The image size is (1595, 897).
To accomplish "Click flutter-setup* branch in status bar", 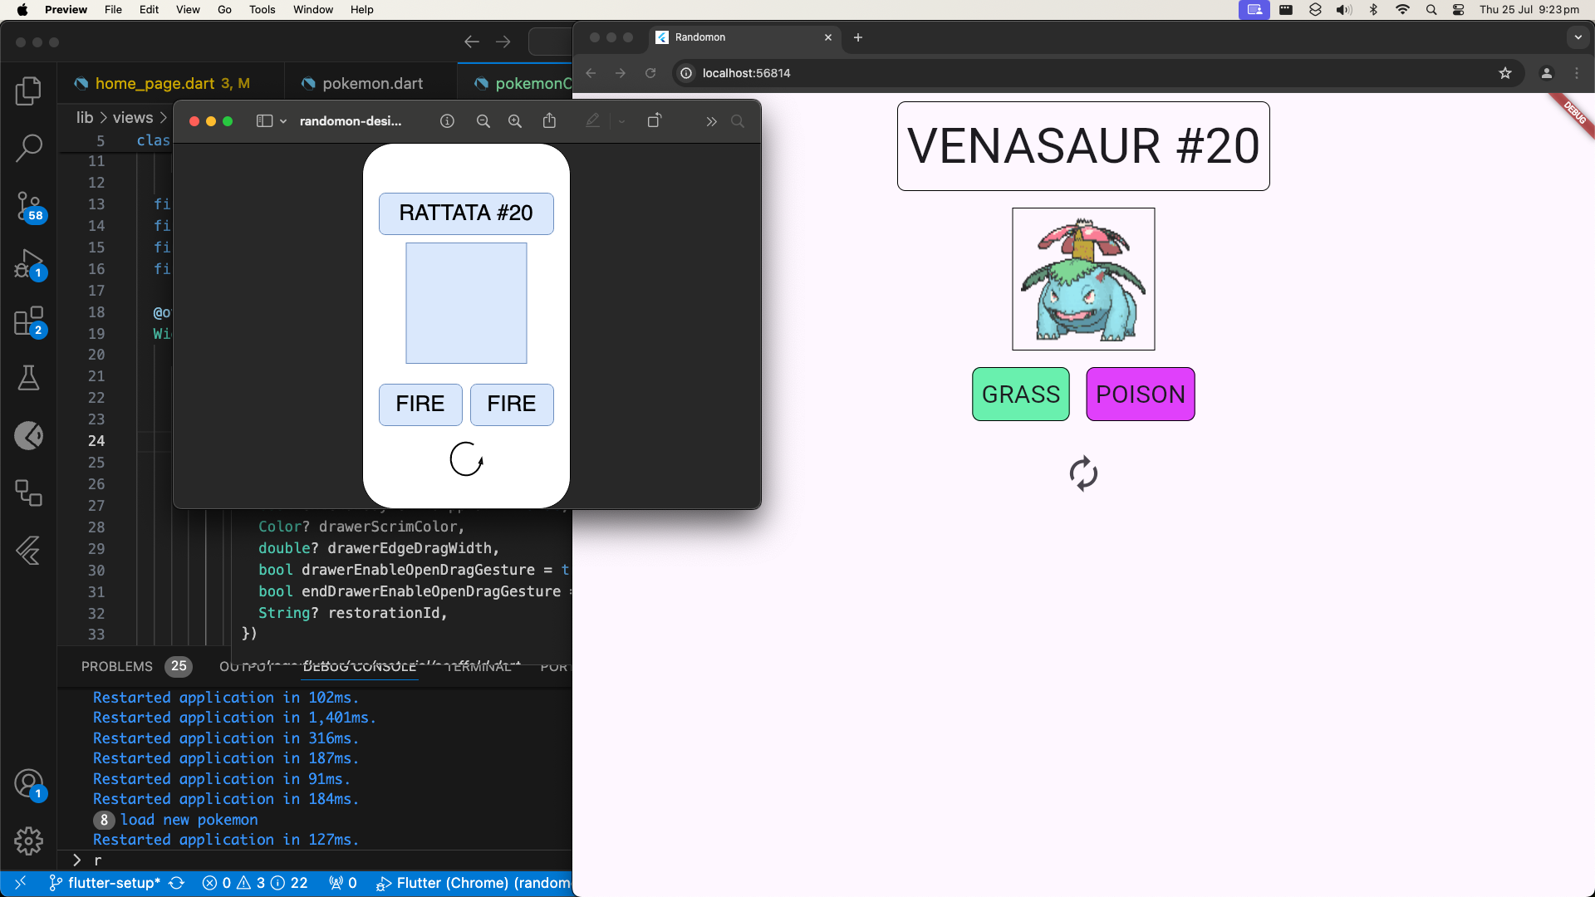I will tap(105, 883).
